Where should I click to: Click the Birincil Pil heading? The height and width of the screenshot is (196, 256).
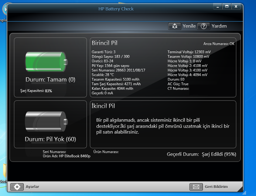pyautogui.click(x=104, y=43)
